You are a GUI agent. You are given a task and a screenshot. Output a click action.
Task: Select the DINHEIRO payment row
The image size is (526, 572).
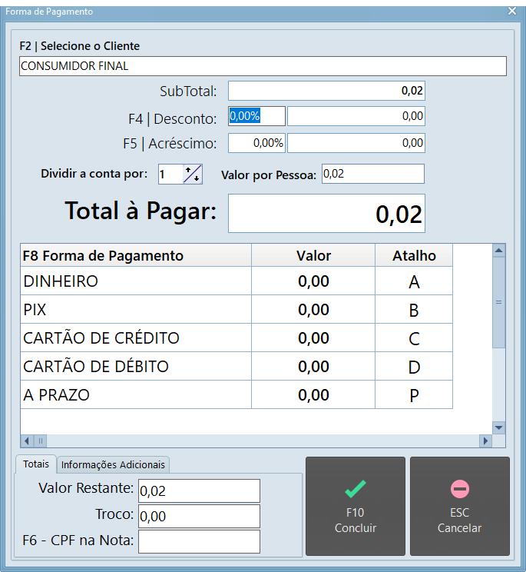pos(136,281)
